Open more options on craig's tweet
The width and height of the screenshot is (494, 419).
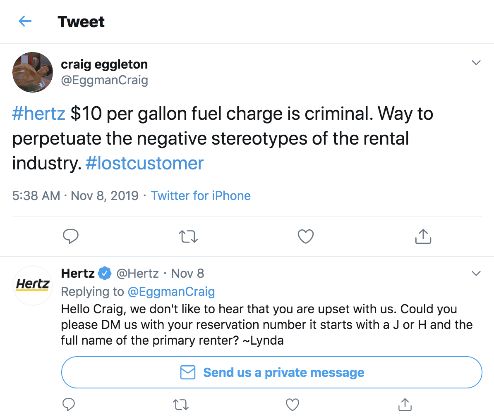(476, 63)
